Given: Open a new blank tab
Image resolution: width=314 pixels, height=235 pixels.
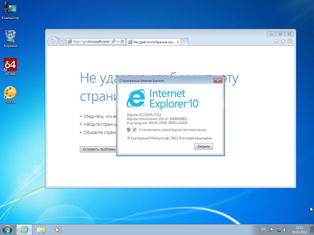Looking at the screenshot, I should [185, 42].
